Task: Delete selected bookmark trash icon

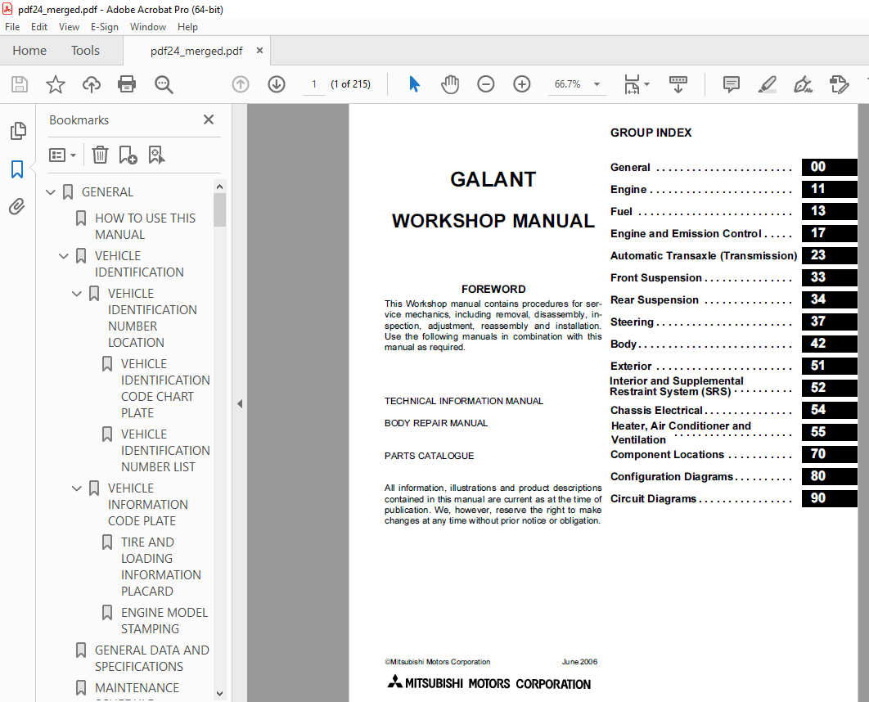Action: pyautogui.click(x=100, y=155)
